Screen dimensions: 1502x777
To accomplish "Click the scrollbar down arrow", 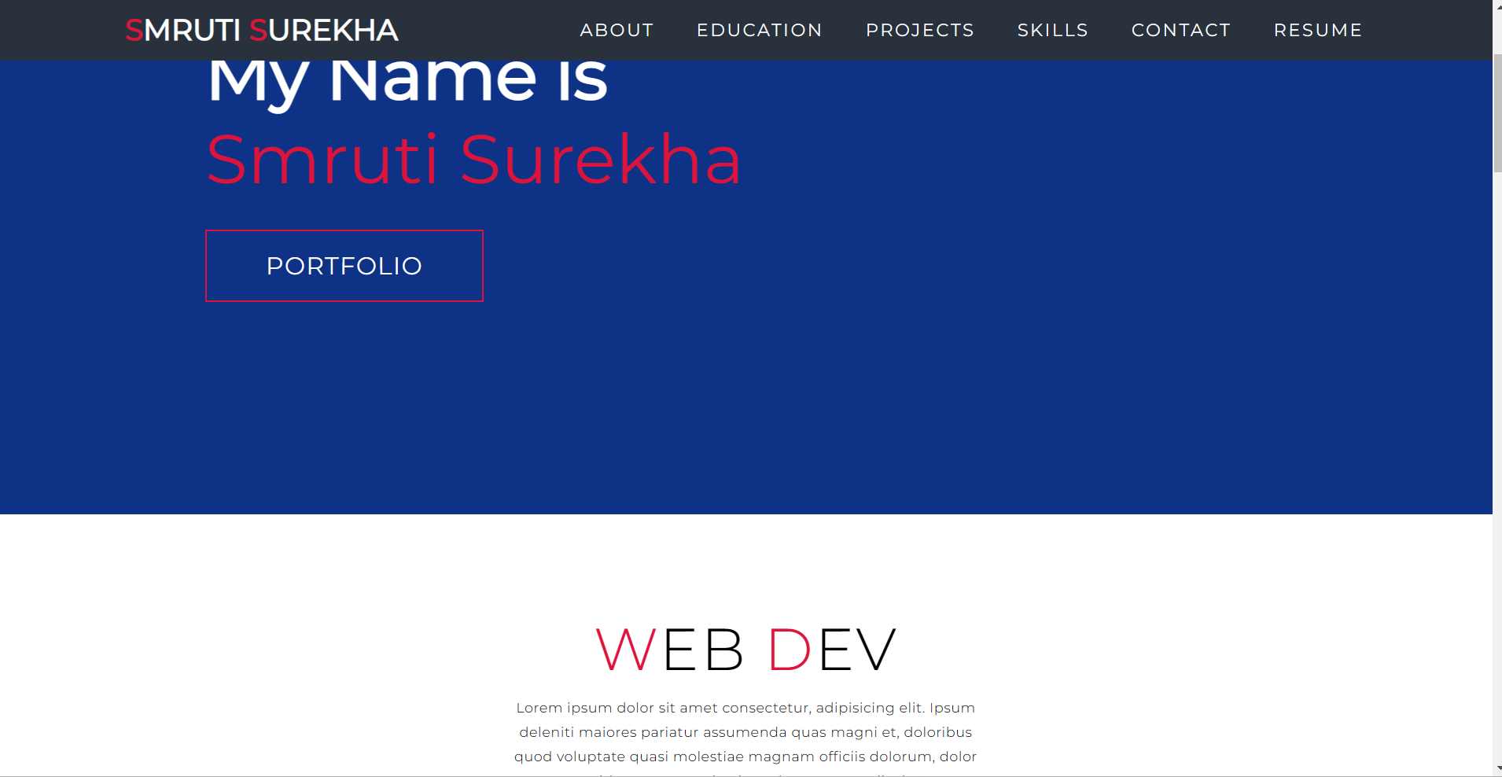I will click(x=1497, y=768).
